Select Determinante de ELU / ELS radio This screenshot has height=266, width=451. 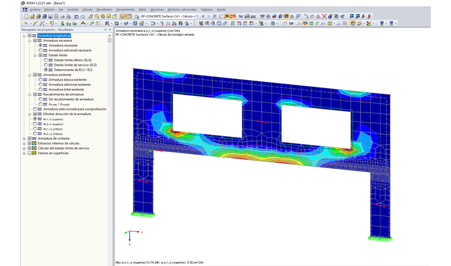click(46, 70)
